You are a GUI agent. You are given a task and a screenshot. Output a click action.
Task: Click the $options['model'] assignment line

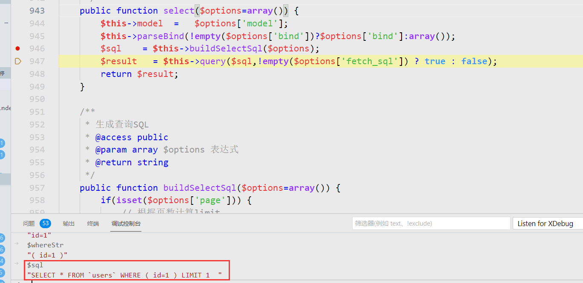tap(195, 23)
